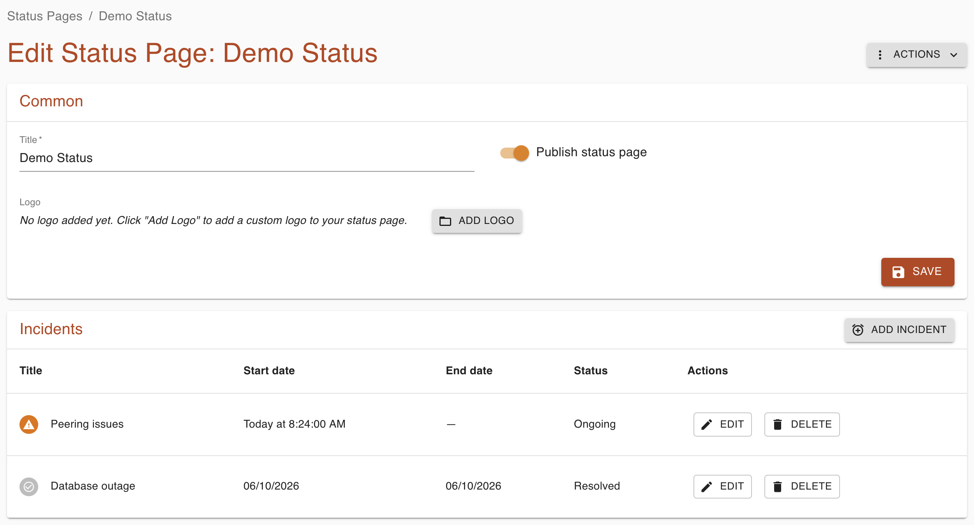Click the floppy disk icon on Save
Image resolution: width=974 pixels, height=525 pixels.
(898, 272)
